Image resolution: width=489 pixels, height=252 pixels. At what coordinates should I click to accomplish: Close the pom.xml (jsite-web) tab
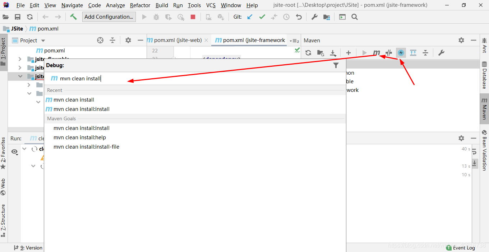206,41
